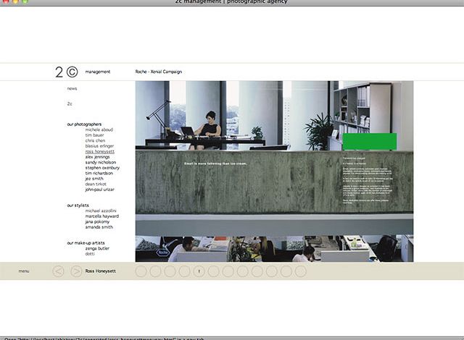The height and width of the screenshot is (340, 464).
Task: Select the first slideshow circle indicator
Action: pyautogui.click(x=141, y=271)
